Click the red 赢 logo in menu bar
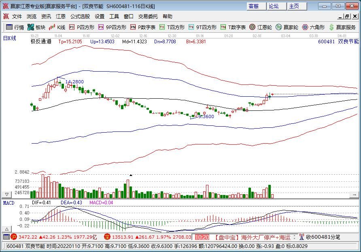 [6, 16]
